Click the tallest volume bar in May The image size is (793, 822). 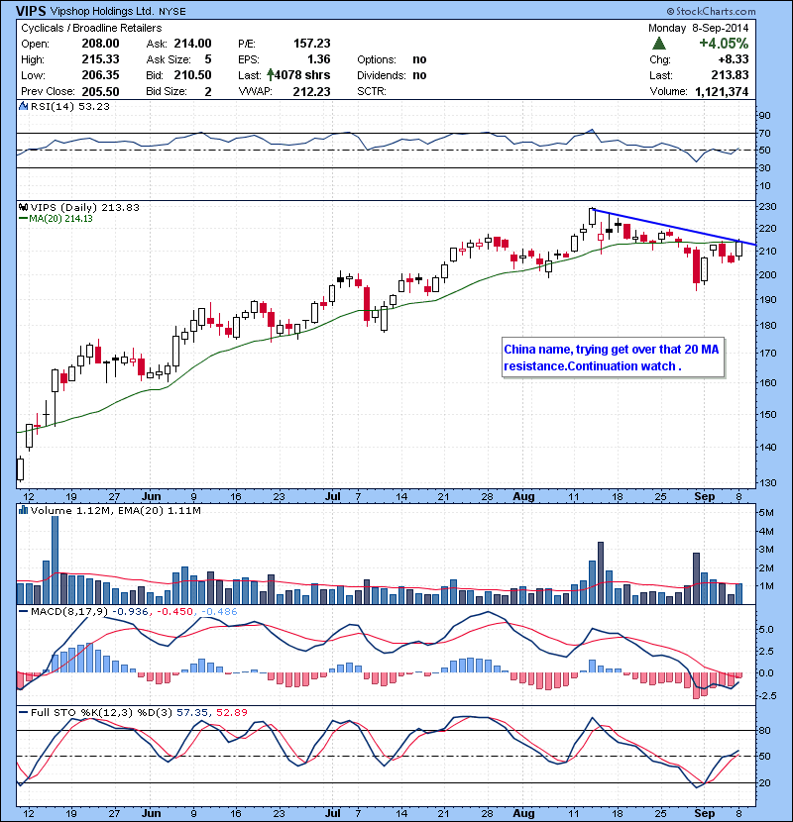pyautogui.click(x=55, y=560)
